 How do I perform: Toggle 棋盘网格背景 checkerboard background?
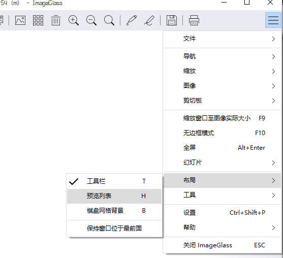coord(114,211)
